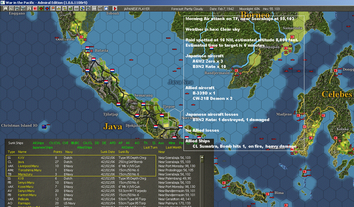The width and height of the screenshot is (354, 207).
Task: Toggle the TK ship type filter
Action: [x=146, y=143]
